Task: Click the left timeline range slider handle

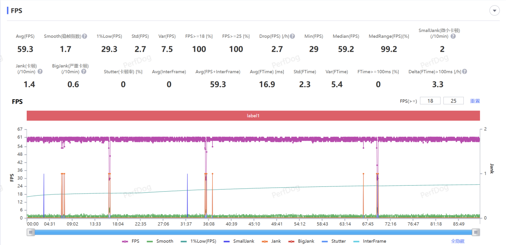Action: pos(31,232)
